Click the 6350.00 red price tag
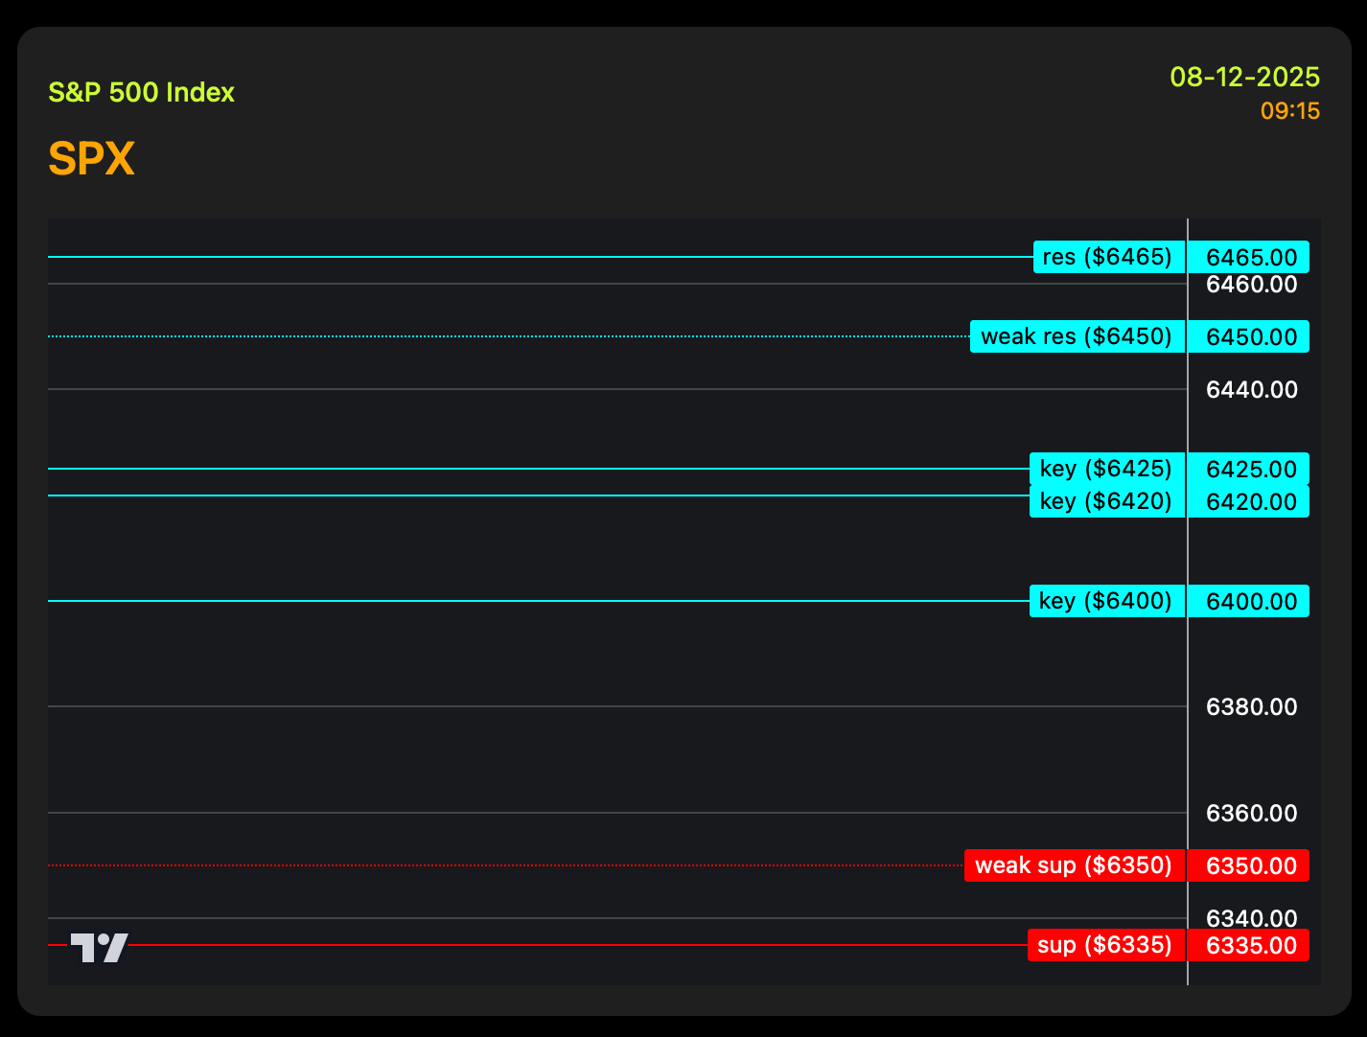Viewport: 1367px width, 1037px height. (x=1249, y=865)
